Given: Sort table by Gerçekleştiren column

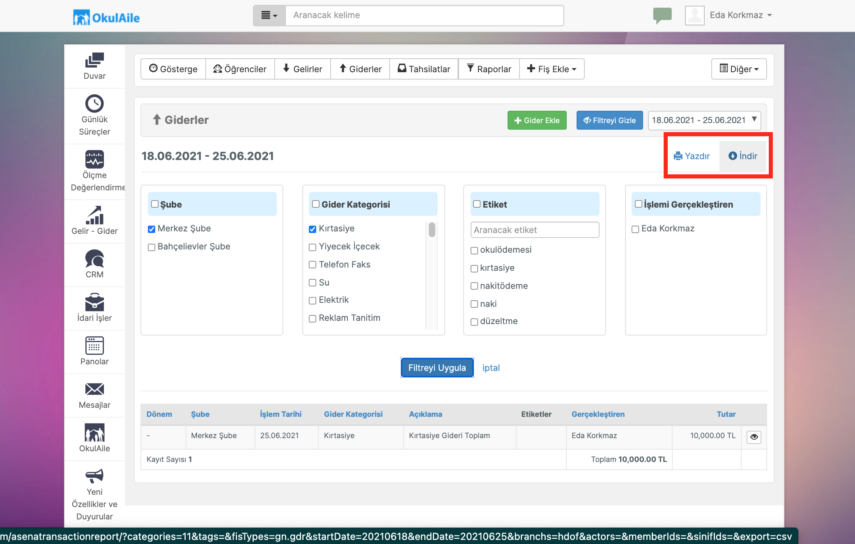Looking at the screenshot, I should click(598, 414).
